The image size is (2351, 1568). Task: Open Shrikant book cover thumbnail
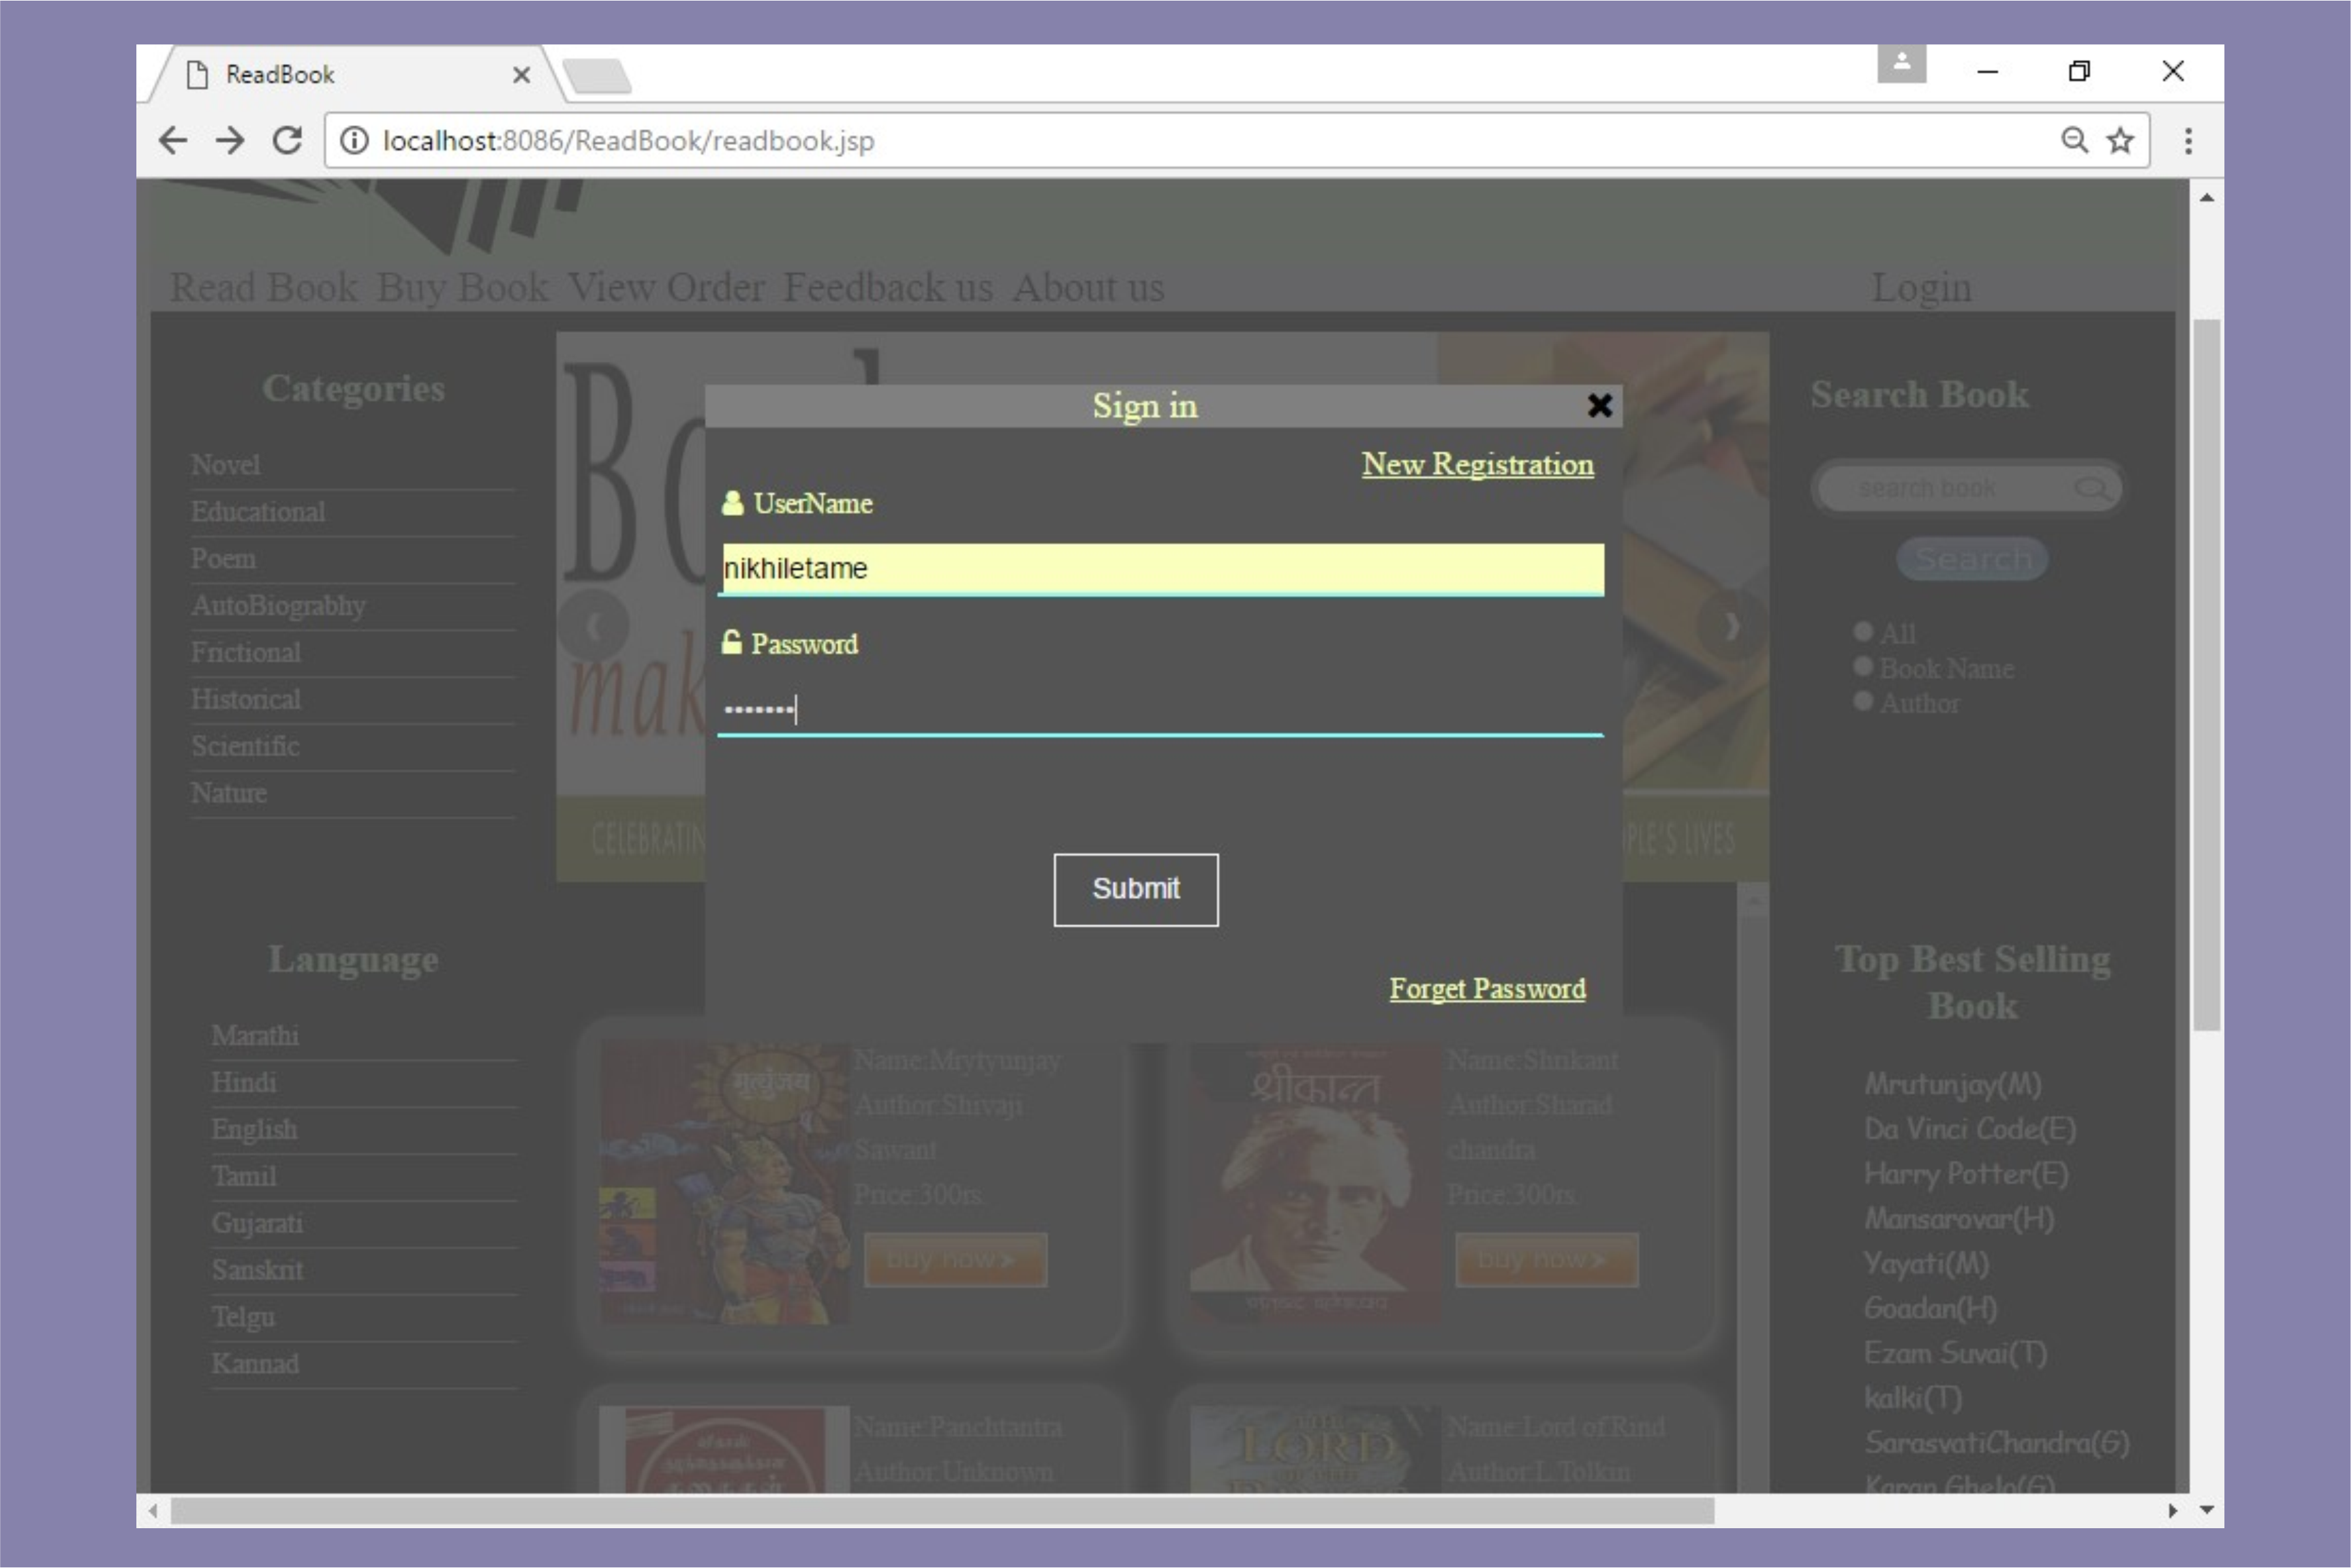click(1315, 1183)
